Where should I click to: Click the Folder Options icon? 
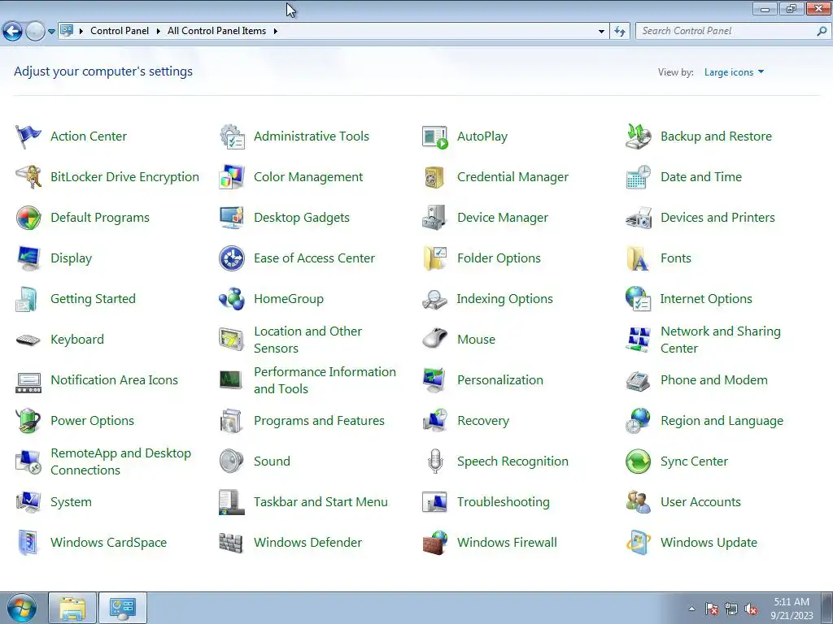(x=435, y=258)
